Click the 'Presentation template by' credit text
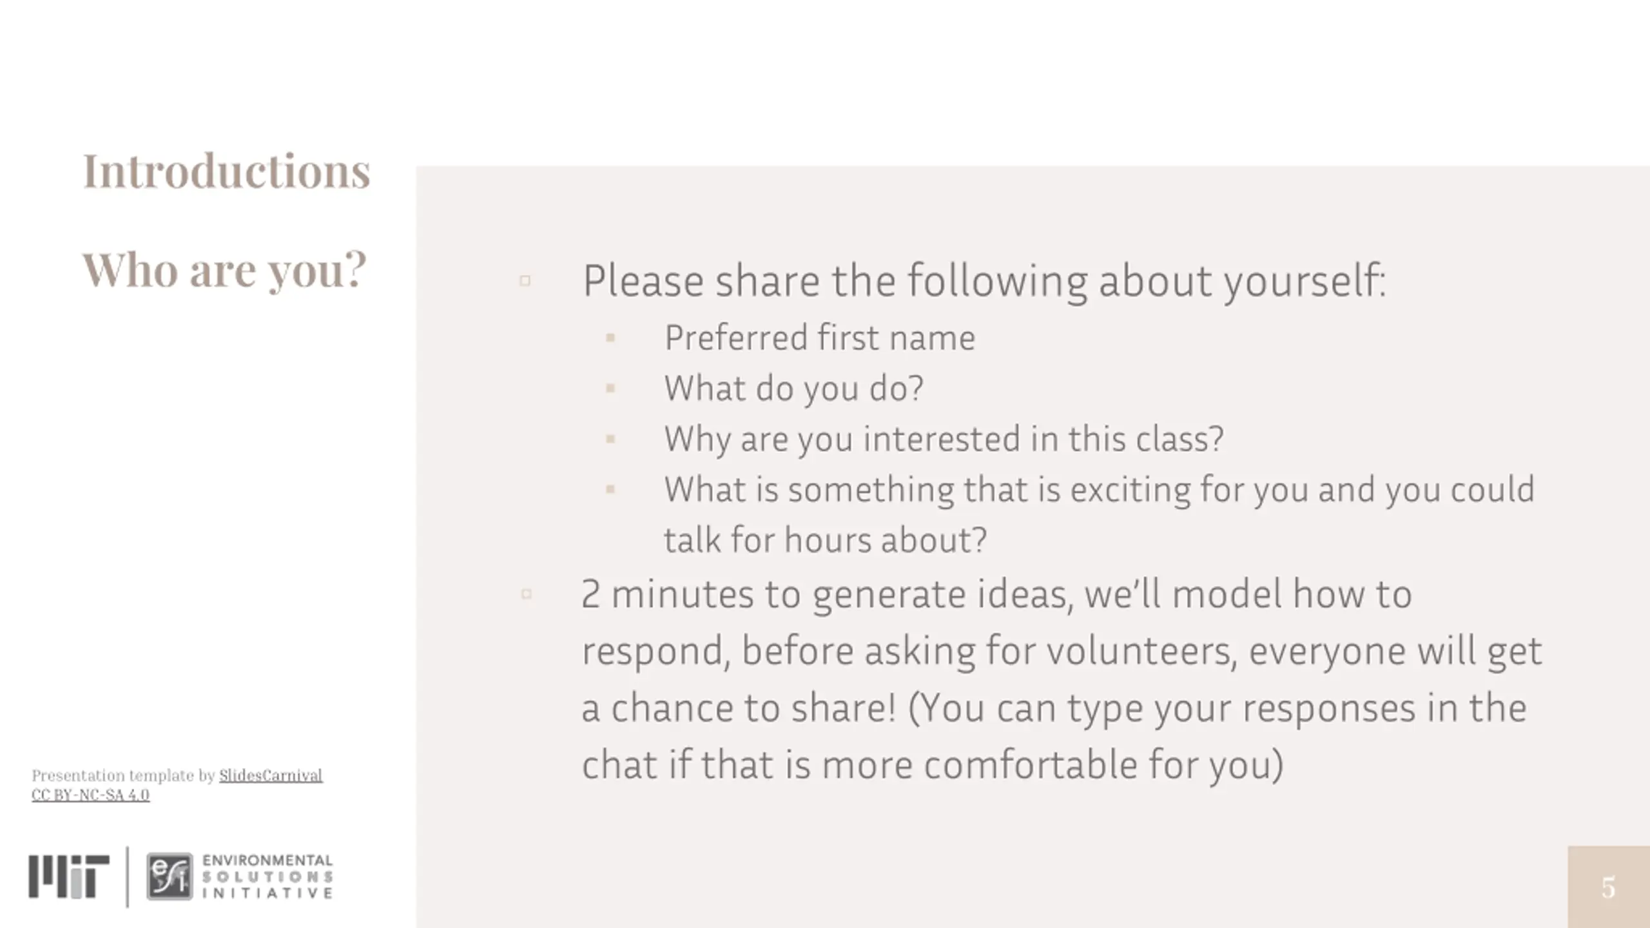 (123, 775)
